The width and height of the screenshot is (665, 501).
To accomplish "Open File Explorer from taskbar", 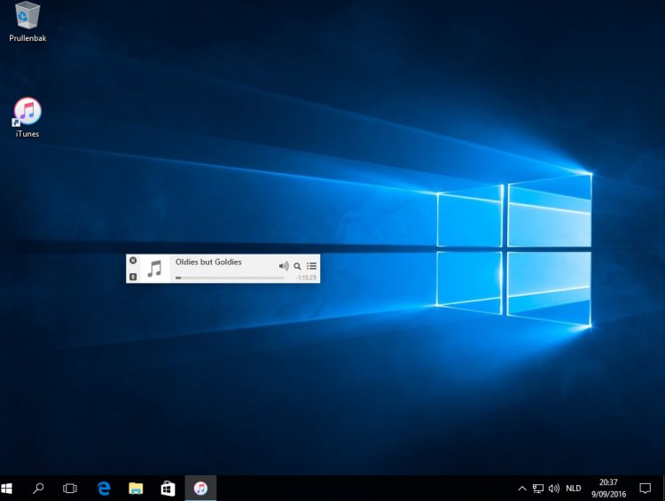I will click(136, 489).
